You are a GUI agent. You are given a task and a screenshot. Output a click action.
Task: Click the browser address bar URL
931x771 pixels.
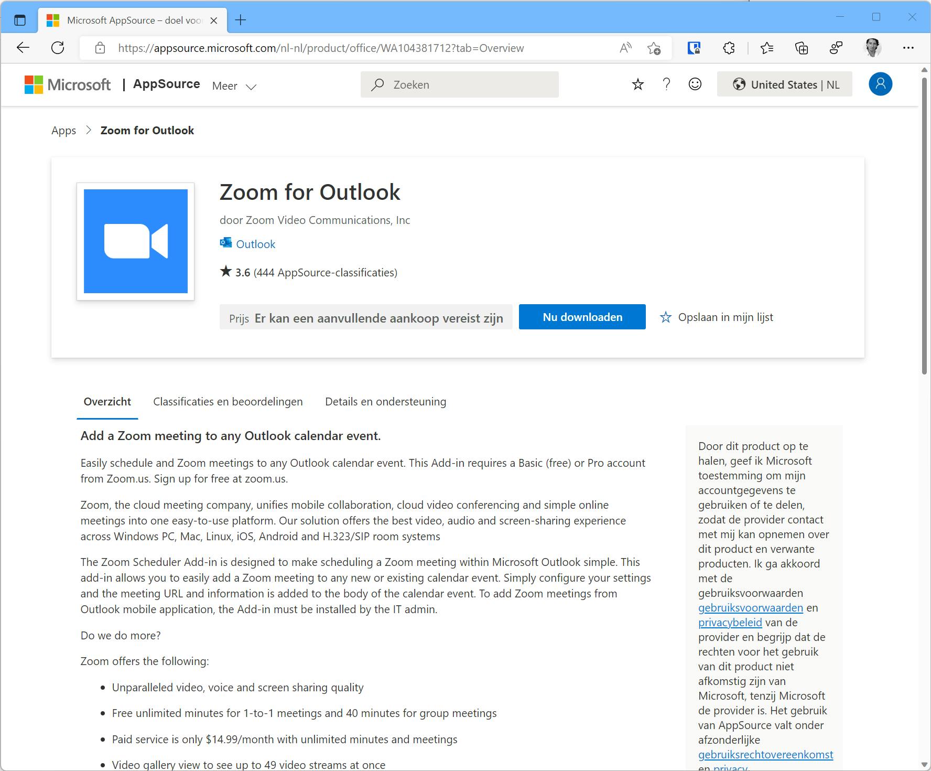coord(321,48)
